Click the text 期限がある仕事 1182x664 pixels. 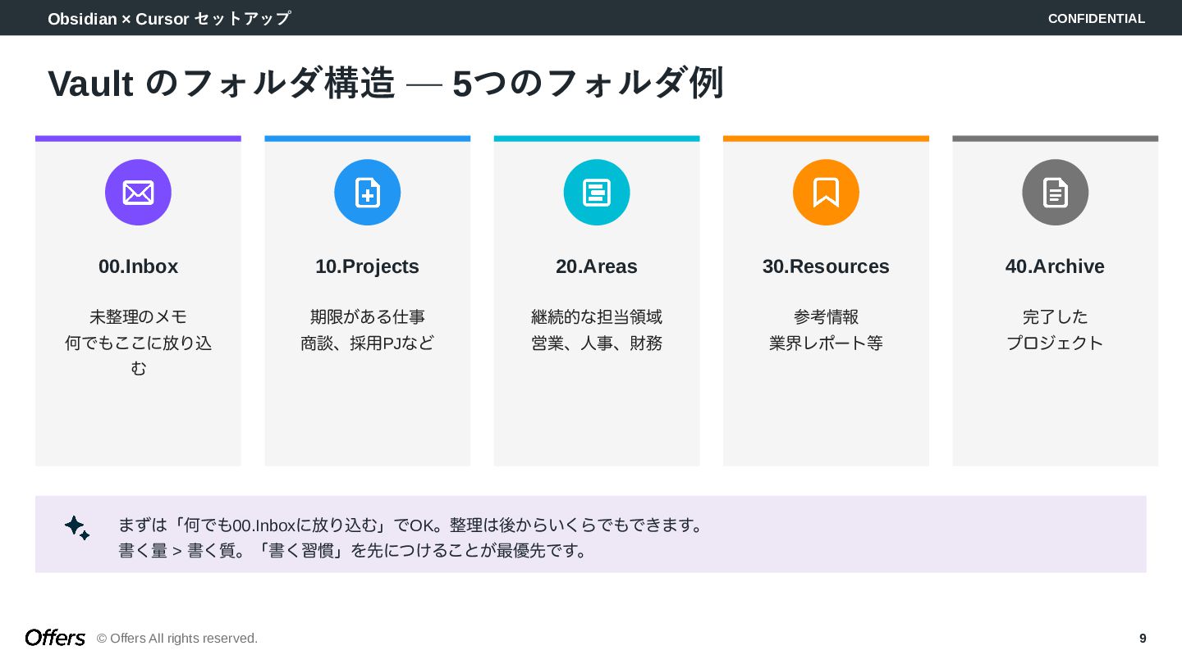[367, 316]
